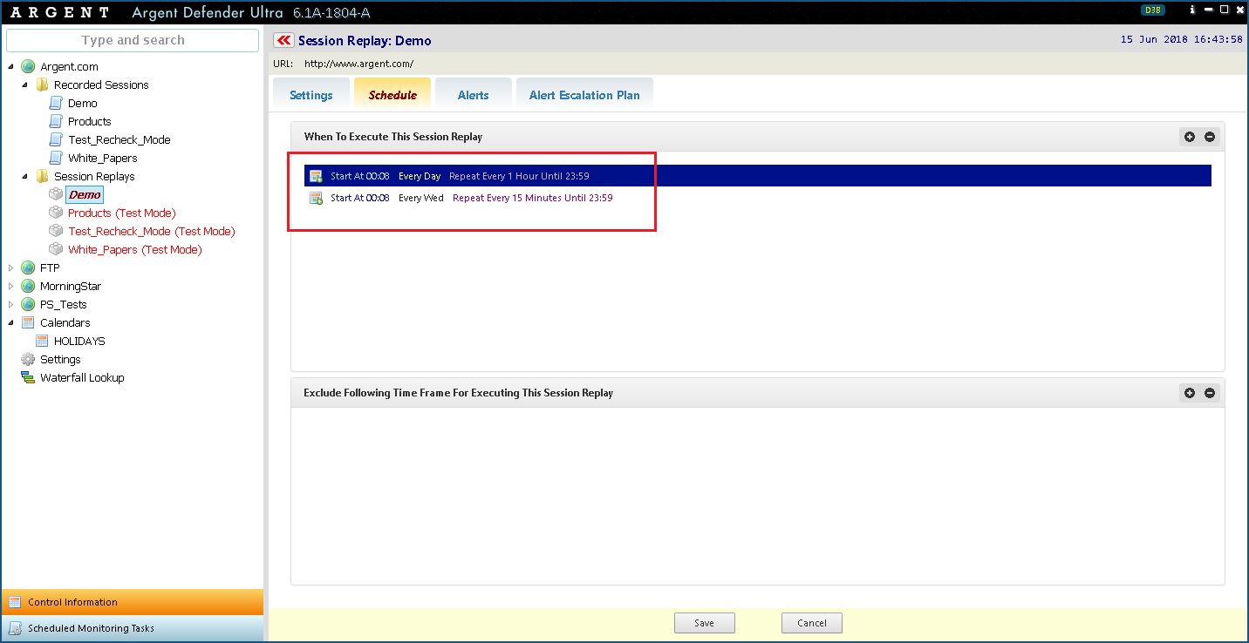Image resolution: width=1249 pixels, height=643 pixels.
Task: Collapse the Argent.com tree node
Action: click(x=11, y=67)
